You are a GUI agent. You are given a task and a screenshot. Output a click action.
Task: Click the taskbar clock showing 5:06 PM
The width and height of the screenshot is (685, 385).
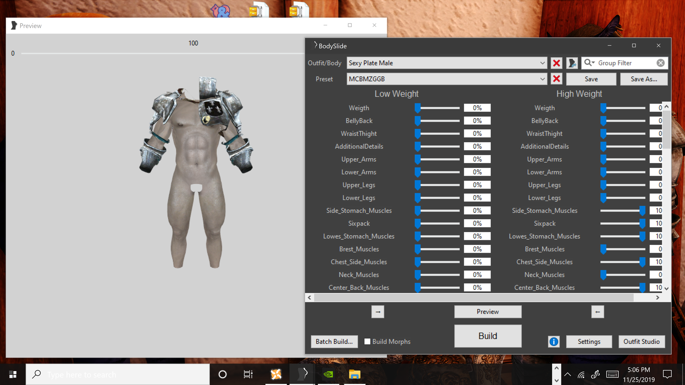pos(639,370)
